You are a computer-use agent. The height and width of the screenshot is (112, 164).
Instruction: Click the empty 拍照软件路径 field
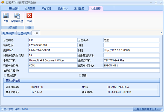(x=94, y=71)
